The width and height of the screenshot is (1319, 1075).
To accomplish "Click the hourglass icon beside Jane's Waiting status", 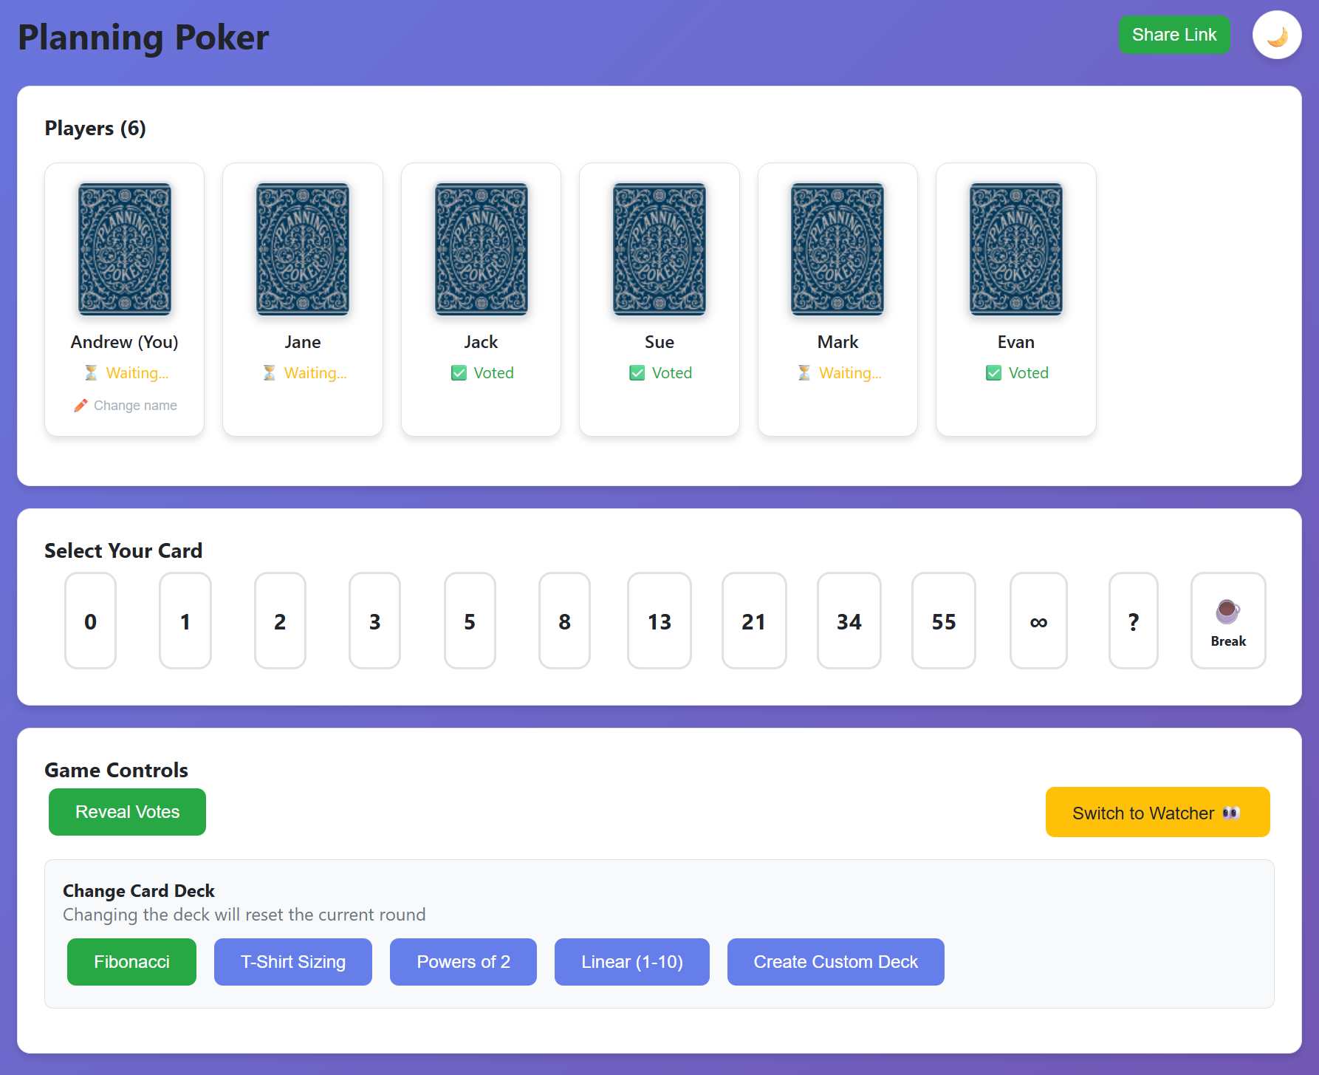I will click(x=269, y=372).
